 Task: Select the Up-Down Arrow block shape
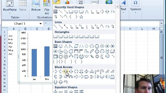coord(81,72)
